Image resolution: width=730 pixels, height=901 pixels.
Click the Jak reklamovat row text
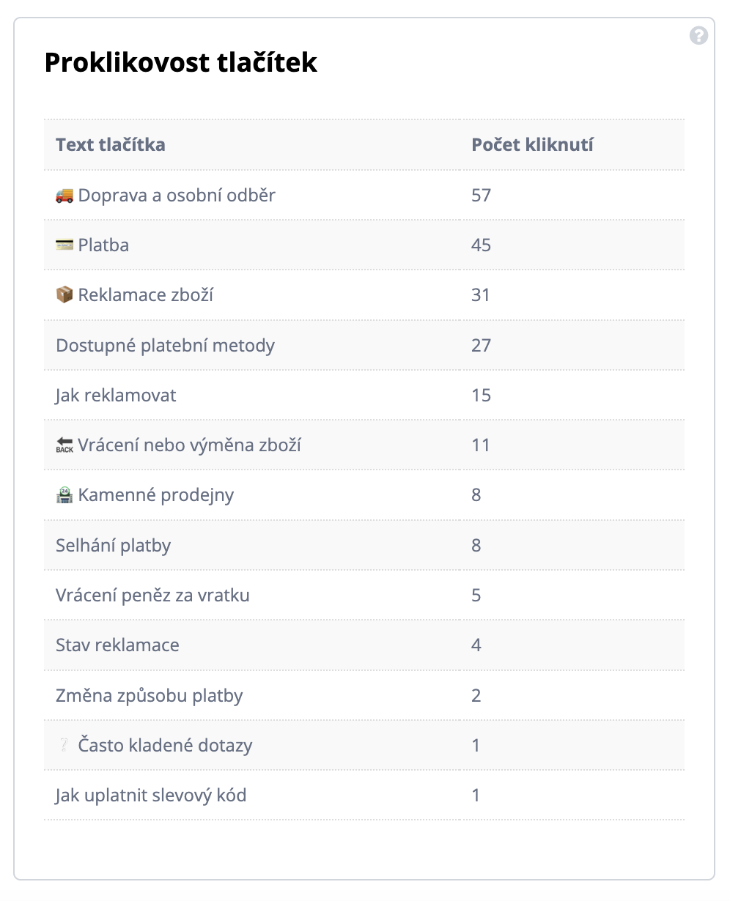click(x=116, y=395)
